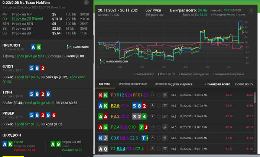Click the underlined R24 action in KK row

click(129, 95)
